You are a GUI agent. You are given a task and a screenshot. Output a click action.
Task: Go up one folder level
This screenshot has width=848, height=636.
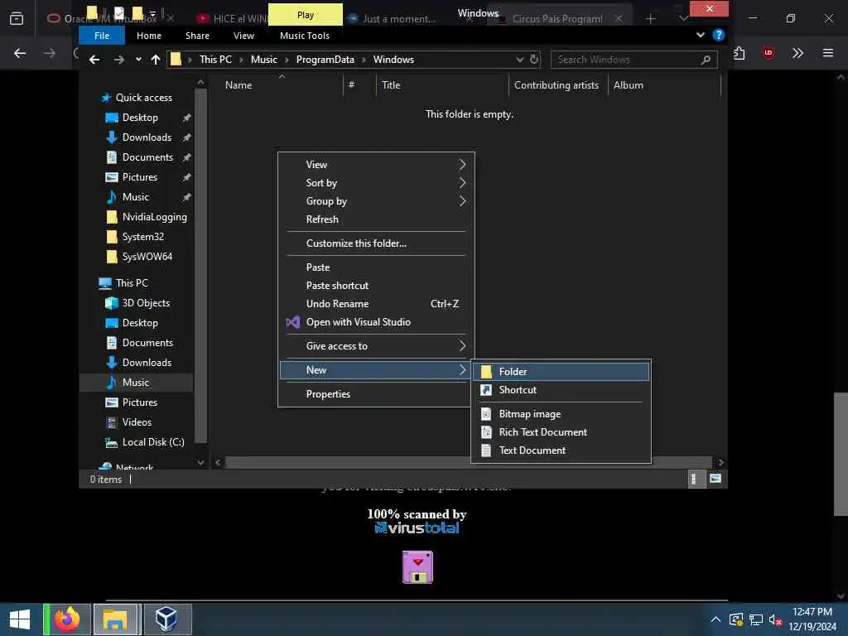(x=156, y=60)
